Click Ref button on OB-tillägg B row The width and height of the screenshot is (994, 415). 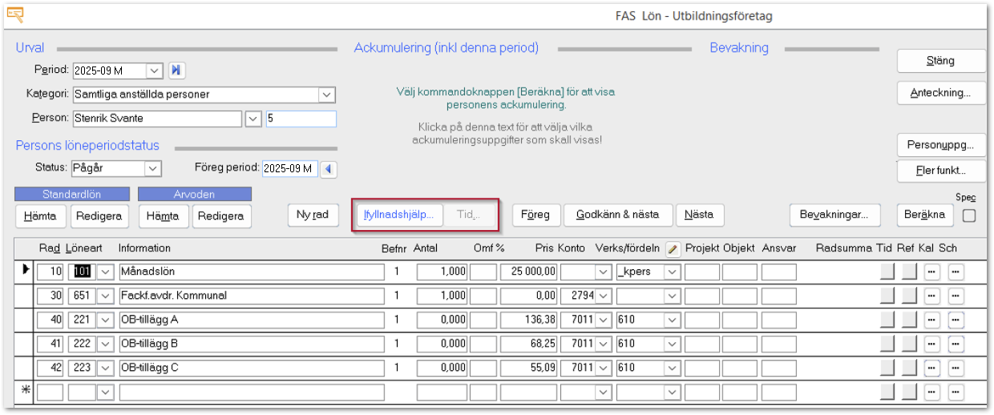(x=908, y=344)
